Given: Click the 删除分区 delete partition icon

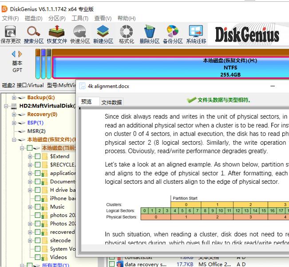Looking at the screenshot, I should pos(150,35).
